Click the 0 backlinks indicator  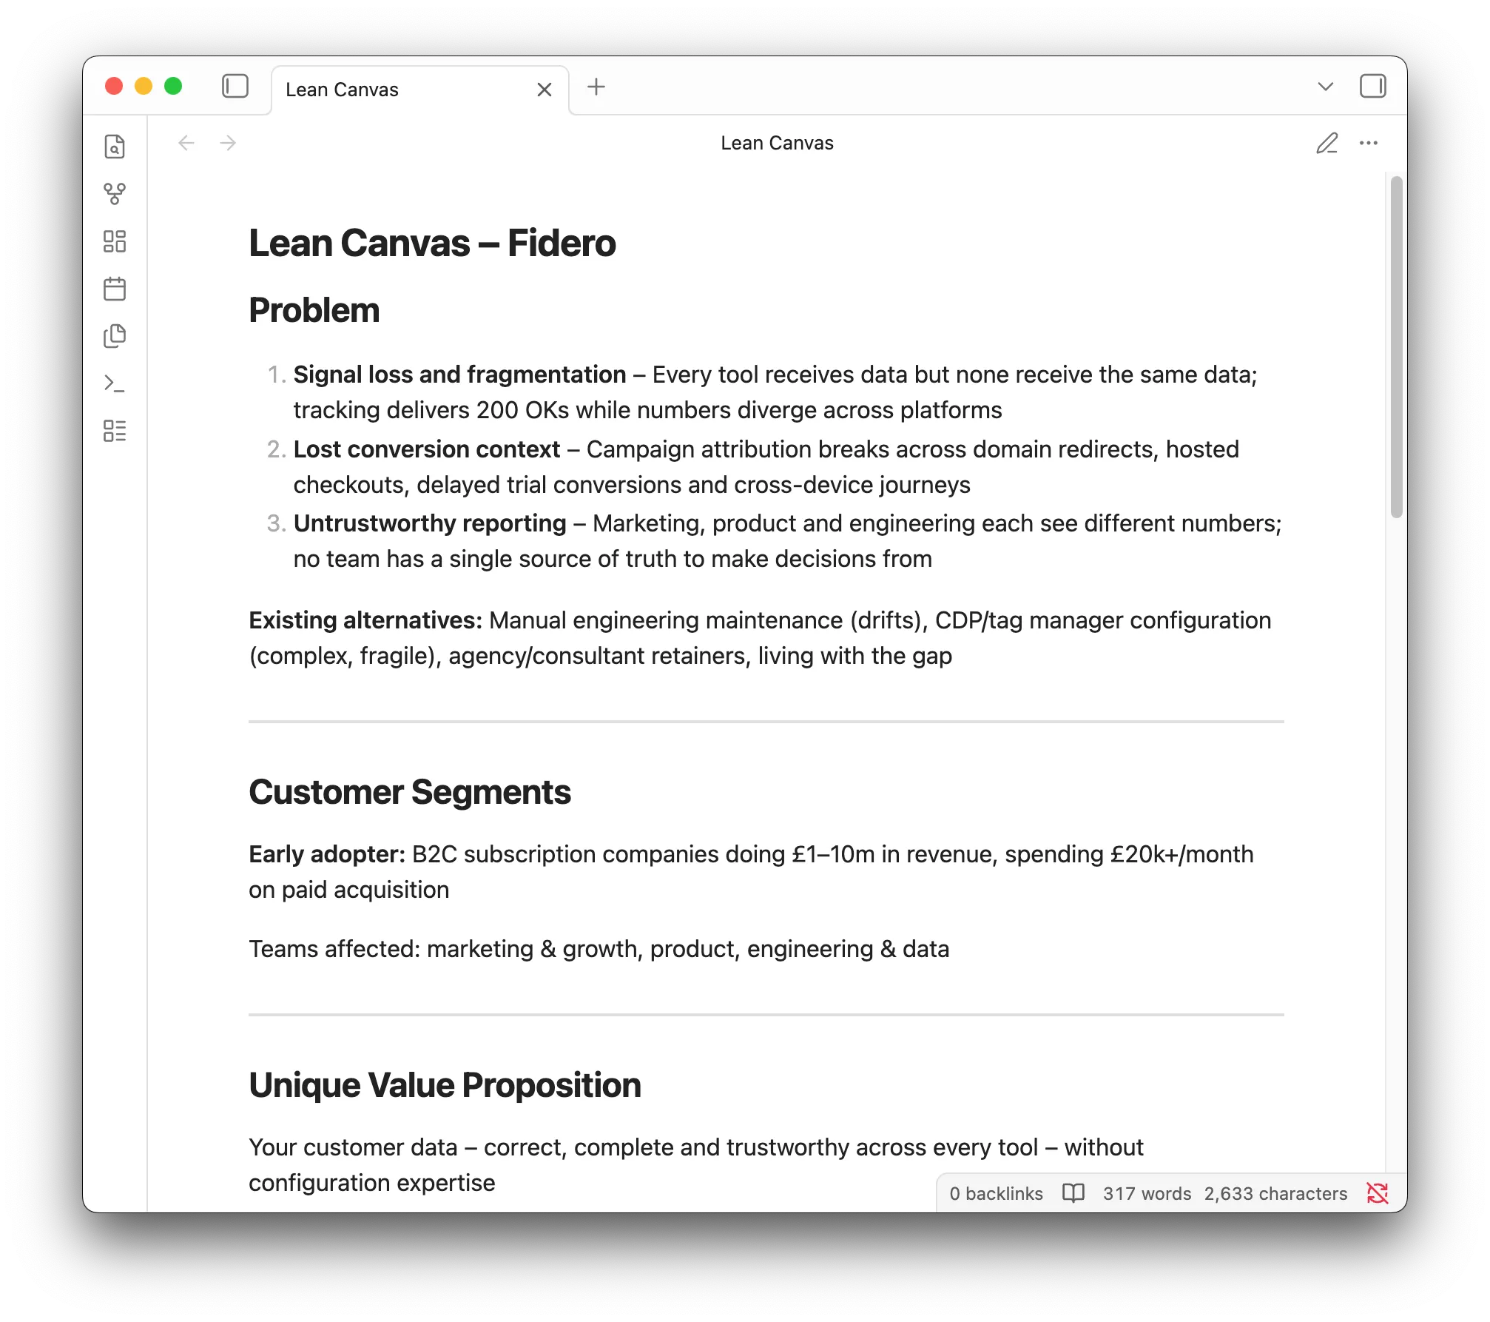tap(996, 1193)
